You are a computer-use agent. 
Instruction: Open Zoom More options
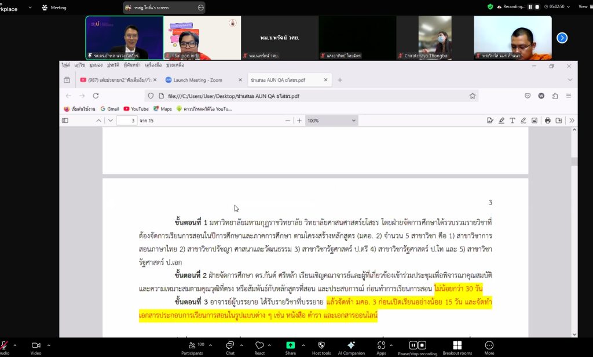(489, 348)
